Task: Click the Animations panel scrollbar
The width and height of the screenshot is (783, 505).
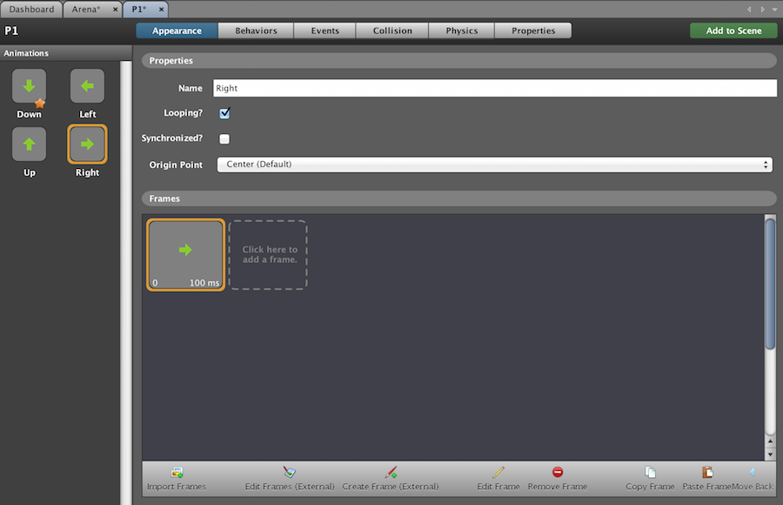Action: click(126, 282)
